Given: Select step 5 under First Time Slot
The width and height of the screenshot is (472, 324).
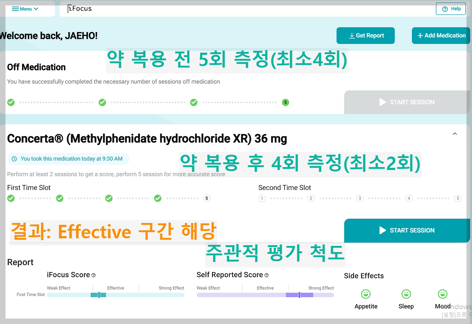Looking at the screenshot, I should tap(206, 198).
